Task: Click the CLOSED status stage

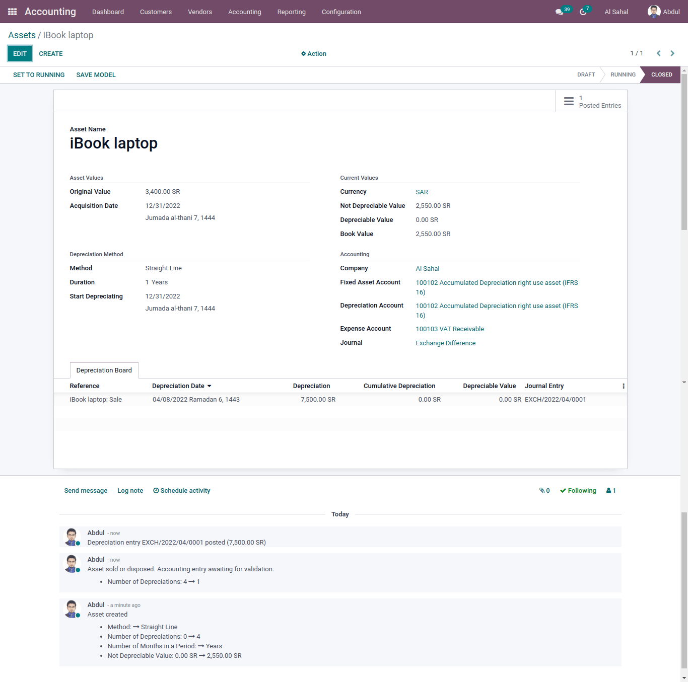Action: coord(662,74)
